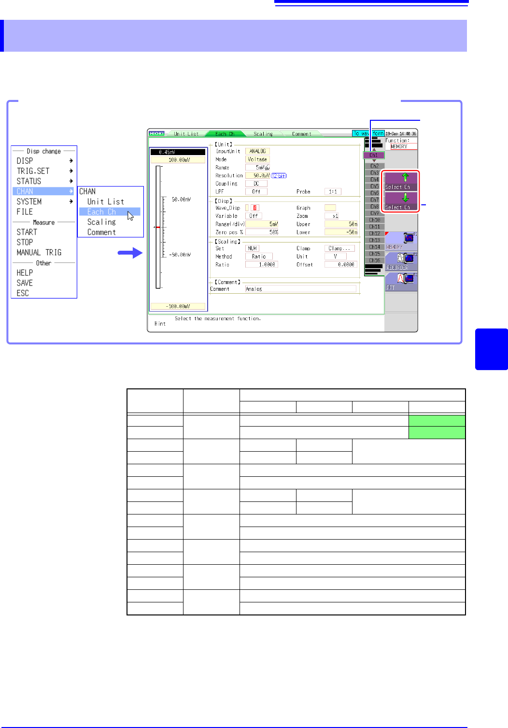Choose Unit List in CHAN submenu
Screen dimensions: 508x728
coord(106,201)
